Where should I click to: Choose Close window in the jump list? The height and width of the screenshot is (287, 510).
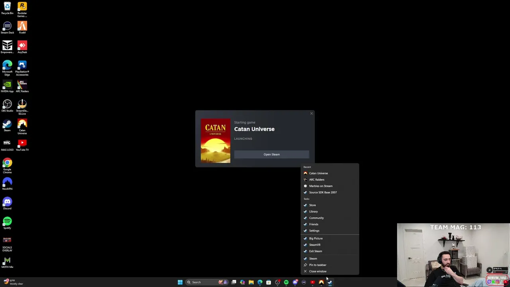pyautogui.click(x=330, y=271)
